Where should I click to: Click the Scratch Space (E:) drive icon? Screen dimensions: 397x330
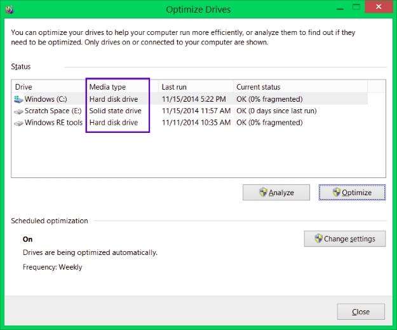point(18,111)
